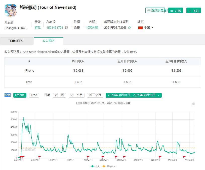This screenshot has height=170, width=205.
Task: Click the red flag near 12月04日
Action: (88, 157)
